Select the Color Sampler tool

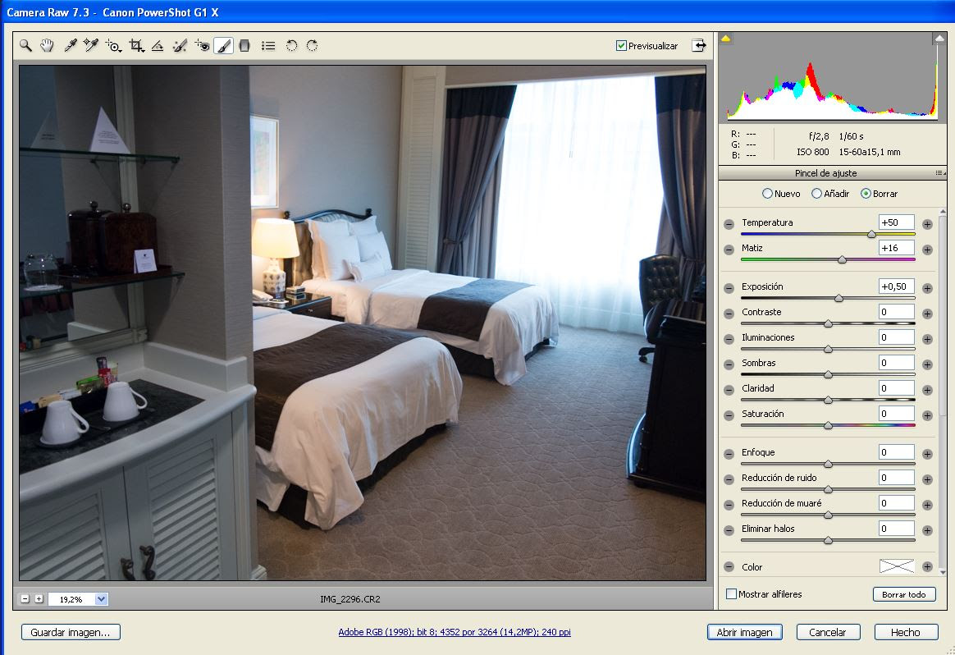pos(91,46)
